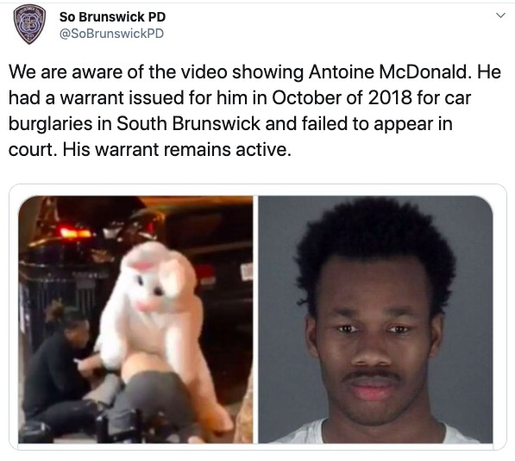Open the So Brunswick PD display name
515x461 pixels.
point(112,17)
